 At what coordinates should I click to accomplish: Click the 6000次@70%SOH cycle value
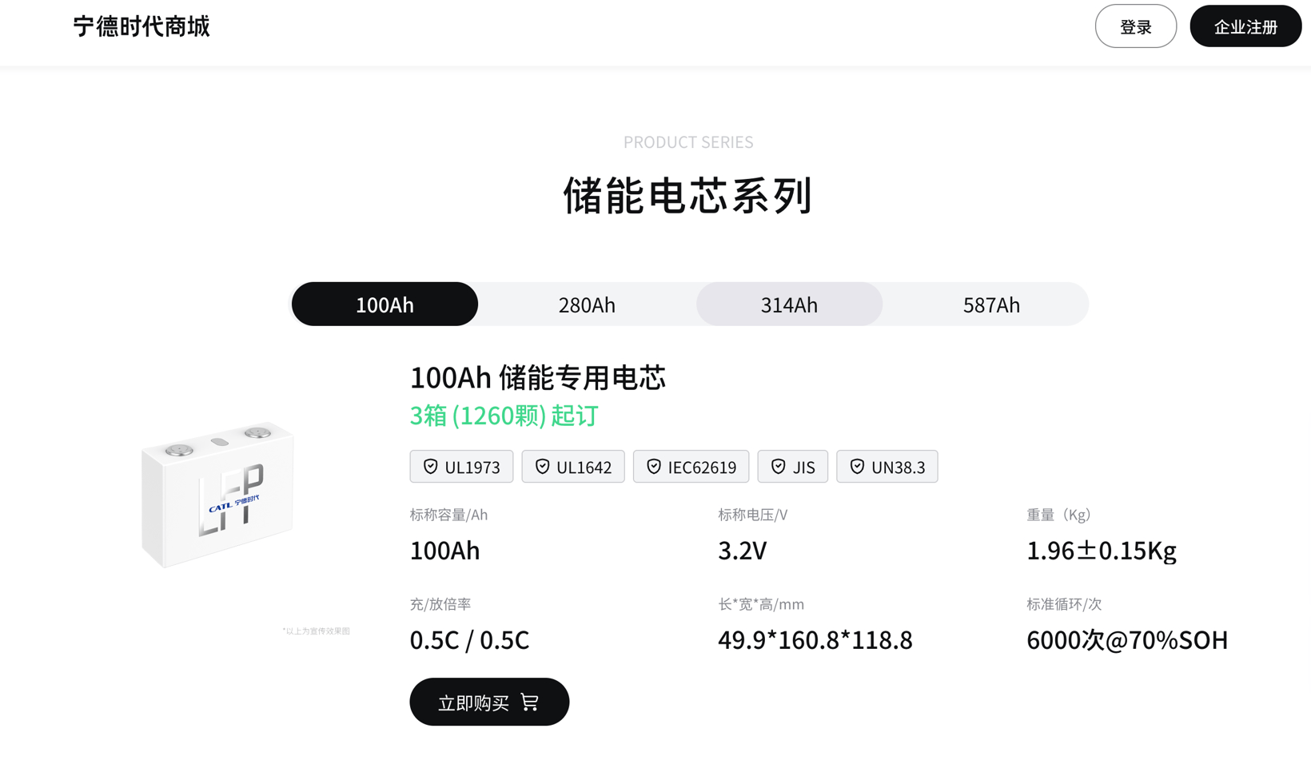(1126, 639)
